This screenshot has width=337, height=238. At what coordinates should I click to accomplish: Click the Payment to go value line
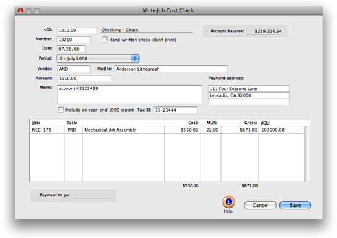coord(91,195)
